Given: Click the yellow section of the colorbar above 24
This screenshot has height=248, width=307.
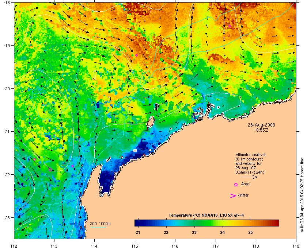Looking at the screenshot, I should pos(225,223).
